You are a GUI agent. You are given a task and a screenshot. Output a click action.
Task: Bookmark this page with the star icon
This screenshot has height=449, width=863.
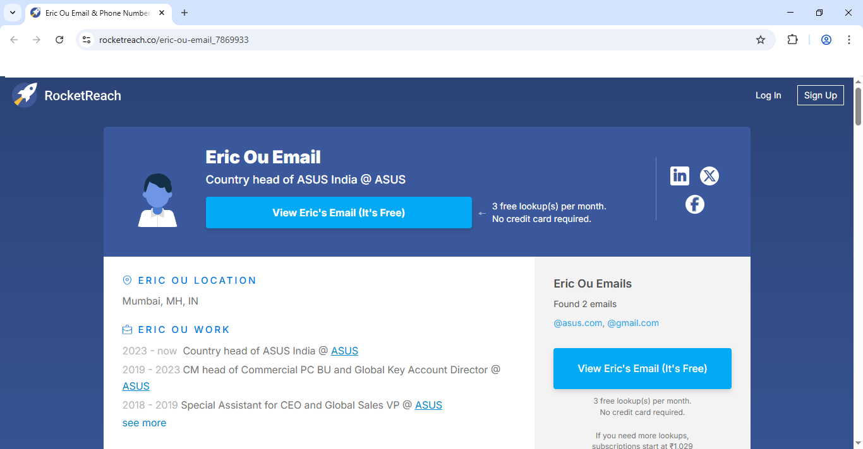pos(761,40)
